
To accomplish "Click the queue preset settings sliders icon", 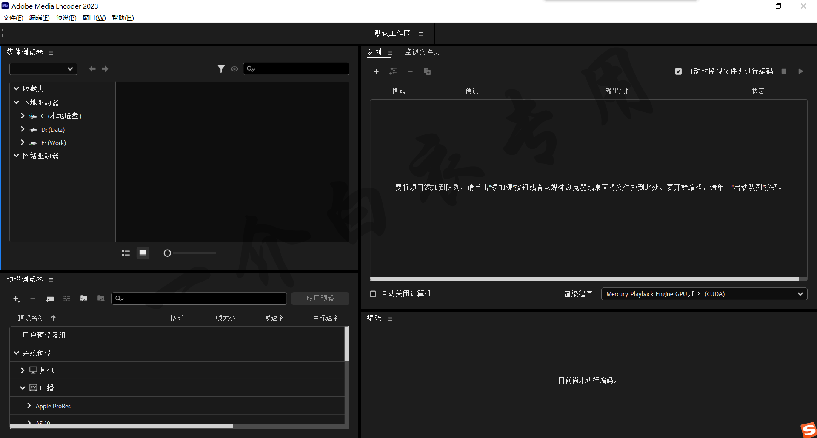I will point(393,71).
